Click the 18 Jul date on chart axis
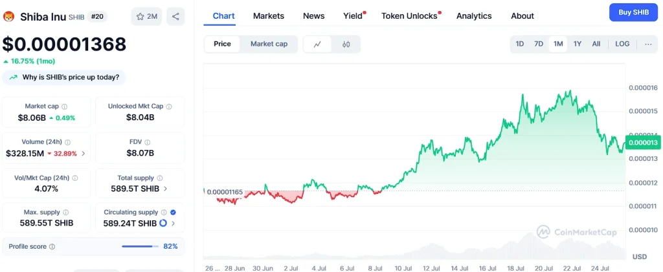663x272 pixels. click(515, 267)
